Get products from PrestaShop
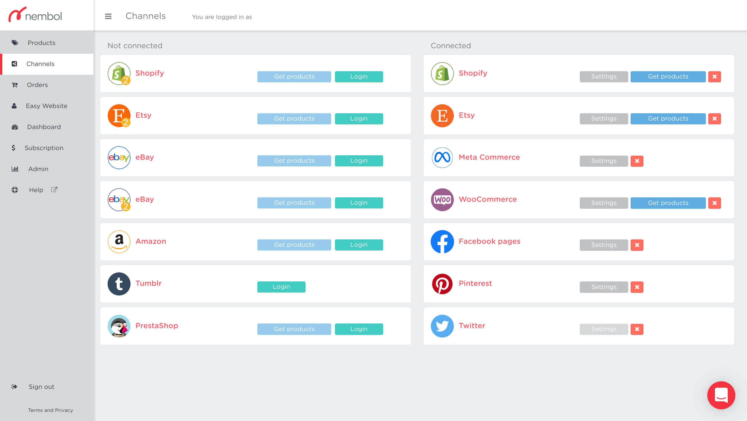Screen dimensions: 747x421 click(x=294, y=329)
